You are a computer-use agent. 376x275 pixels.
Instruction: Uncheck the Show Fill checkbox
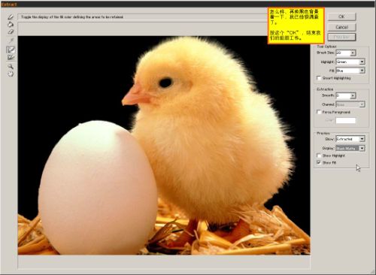(319, 162)
